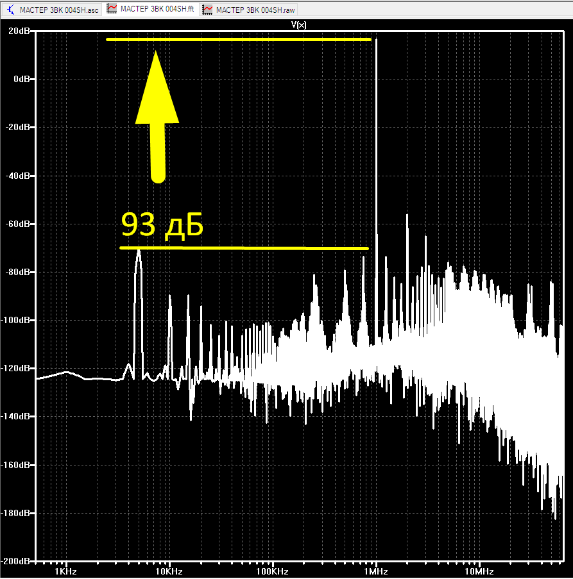Click the 20dB vertical axis label
This screenshot has width=573, height=579.
pyautogui.click(x=19, y=31)
